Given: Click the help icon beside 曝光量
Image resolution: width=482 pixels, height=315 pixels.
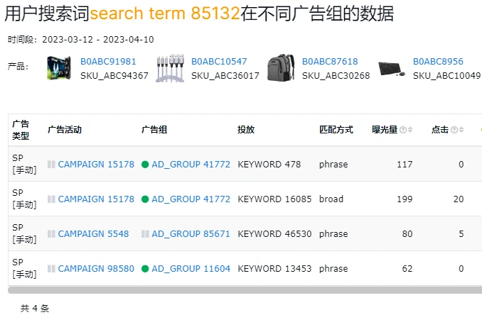Looking at the screenshot, I should click(x=403, y=130).
